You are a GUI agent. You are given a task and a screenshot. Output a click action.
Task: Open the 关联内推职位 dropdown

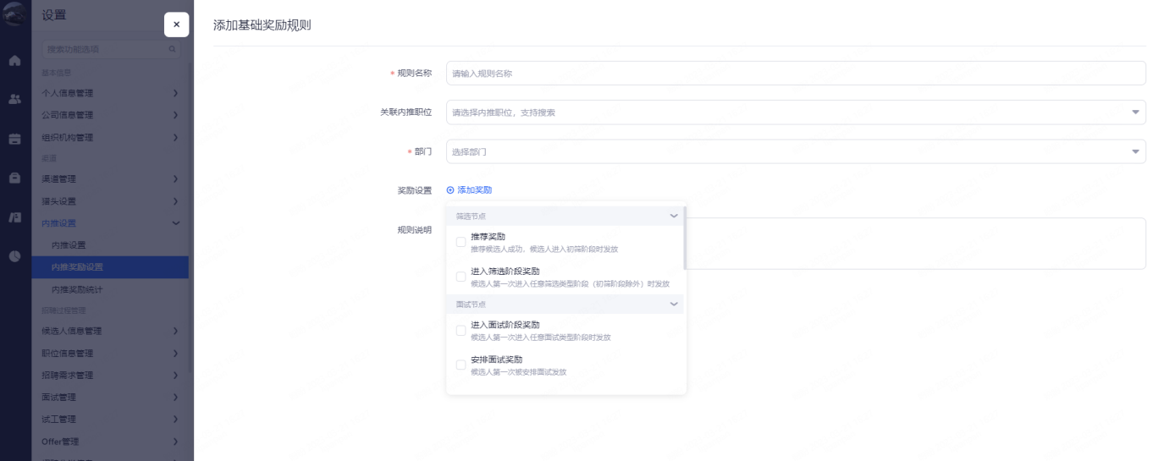pyautogui.click(x=795, y=113)
